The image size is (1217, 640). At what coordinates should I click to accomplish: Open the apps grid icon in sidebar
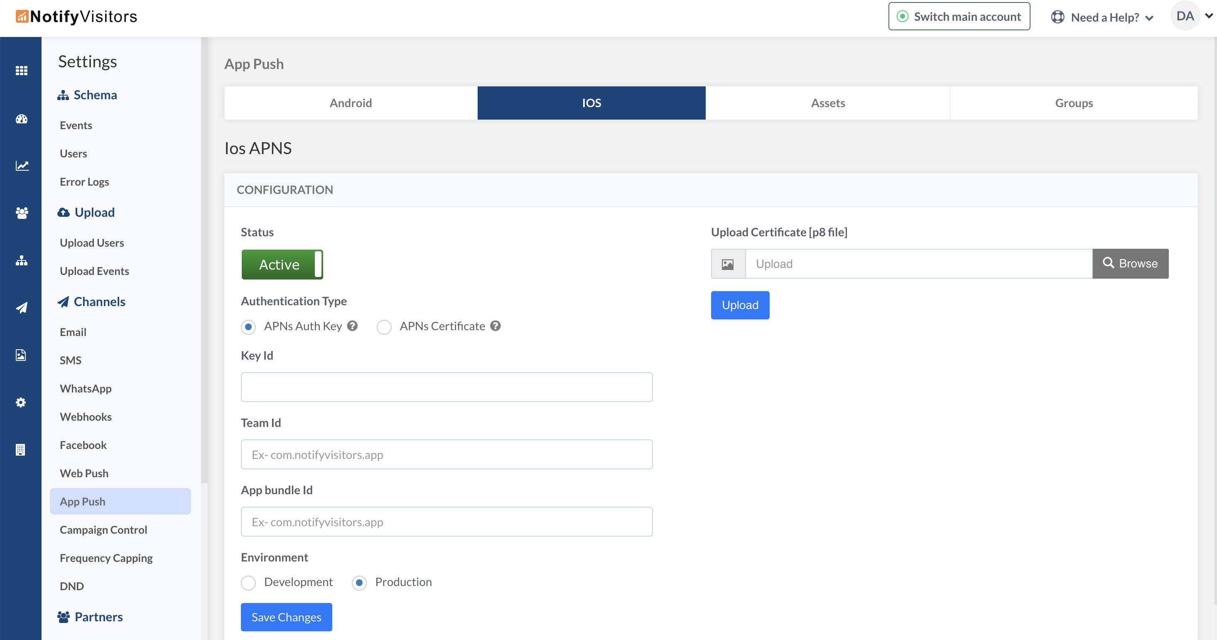[x=21, y=71]
